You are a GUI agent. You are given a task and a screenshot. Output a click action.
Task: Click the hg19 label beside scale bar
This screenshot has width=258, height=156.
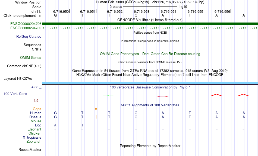[x=183, y=7]
